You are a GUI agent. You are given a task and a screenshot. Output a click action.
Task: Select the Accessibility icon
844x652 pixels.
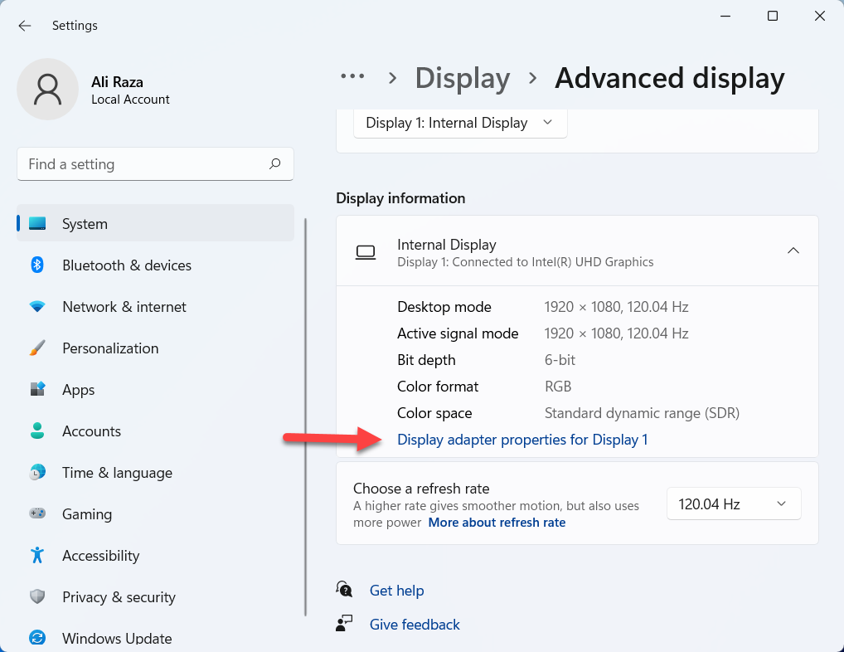37,555
